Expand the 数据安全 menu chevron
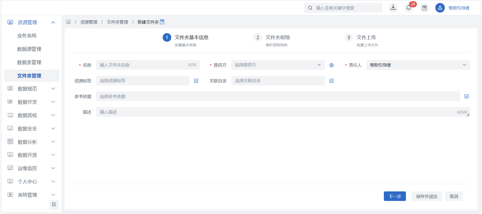Viewport: 482px width, 214px height. [x=53, y=128]
